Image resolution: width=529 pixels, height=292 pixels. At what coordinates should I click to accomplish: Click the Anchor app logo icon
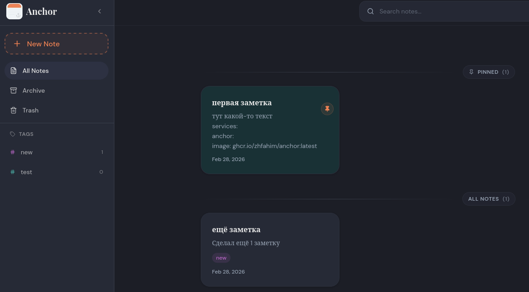click(14, 11)
